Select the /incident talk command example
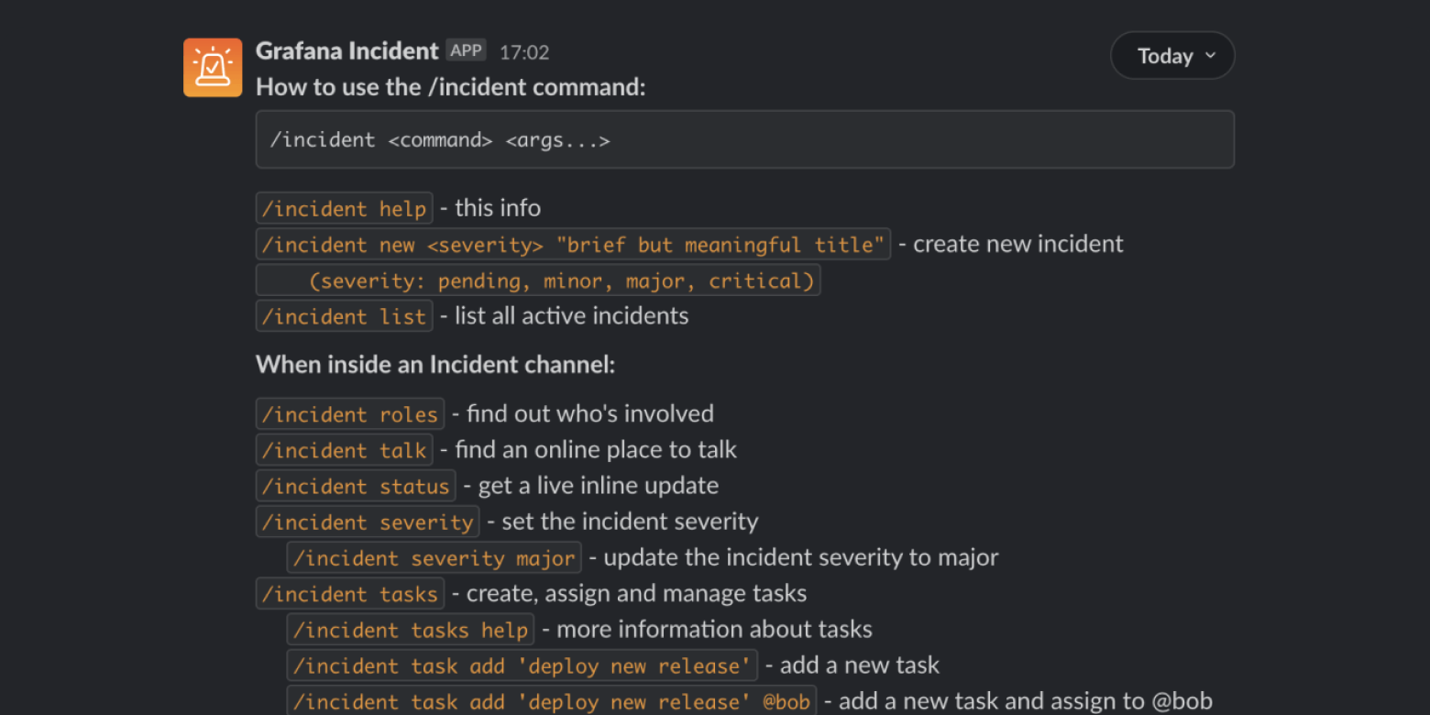1430x715 pixels. 345,449
